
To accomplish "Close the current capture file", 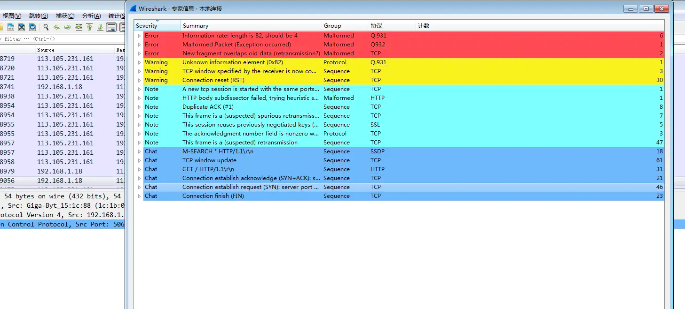I will pos(21,27).
